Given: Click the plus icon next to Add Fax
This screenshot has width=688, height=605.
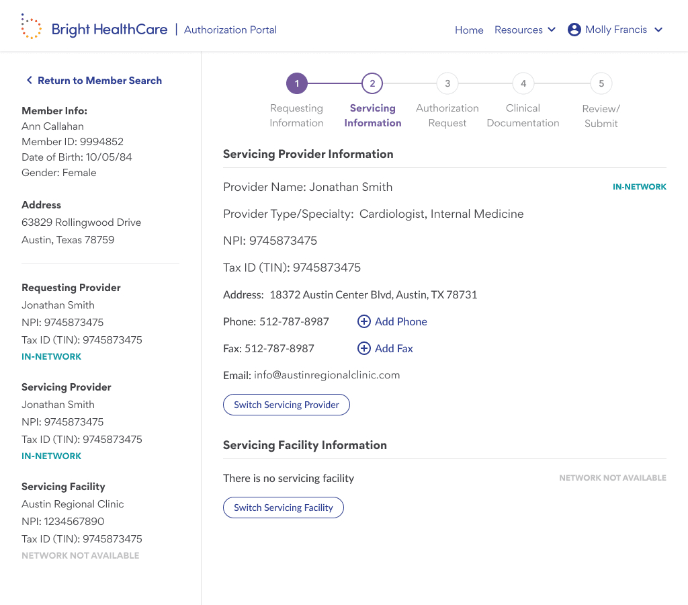Looking at the screenshot, I should 363,348.
